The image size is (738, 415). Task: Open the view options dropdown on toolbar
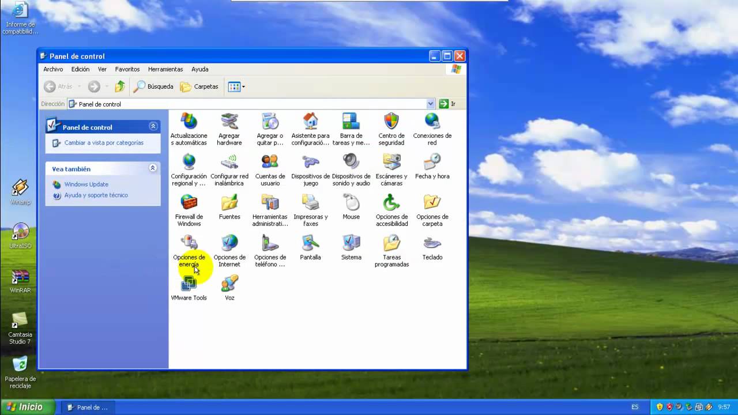coord(243,86)
